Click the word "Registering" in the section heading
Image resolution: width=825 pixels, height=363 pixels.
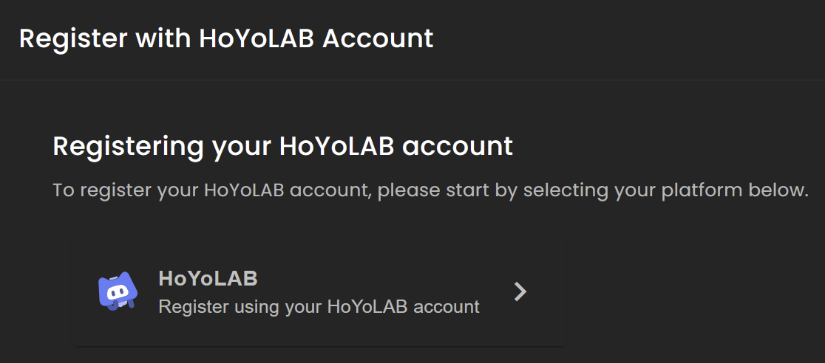[127, 146]
